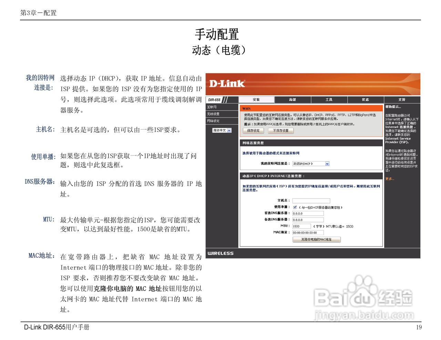Toggle the 使用单播 checkbox
441x340 pixels.
pos(295,207)
